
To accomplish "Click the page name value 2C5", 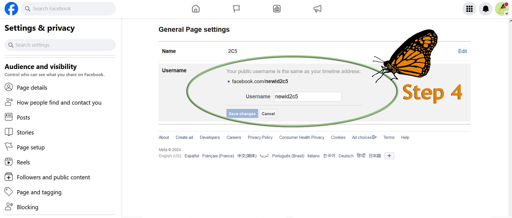I will pyautogui.click(x=233, y=51).
